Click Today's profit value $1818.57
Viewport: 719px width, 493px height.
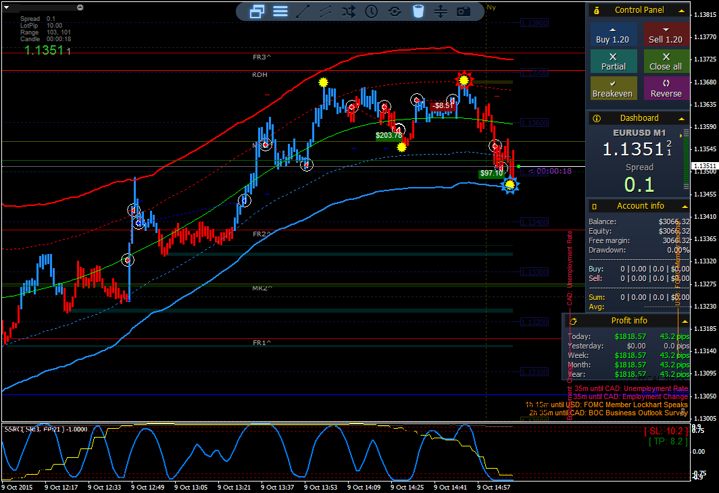pos(630,337)
